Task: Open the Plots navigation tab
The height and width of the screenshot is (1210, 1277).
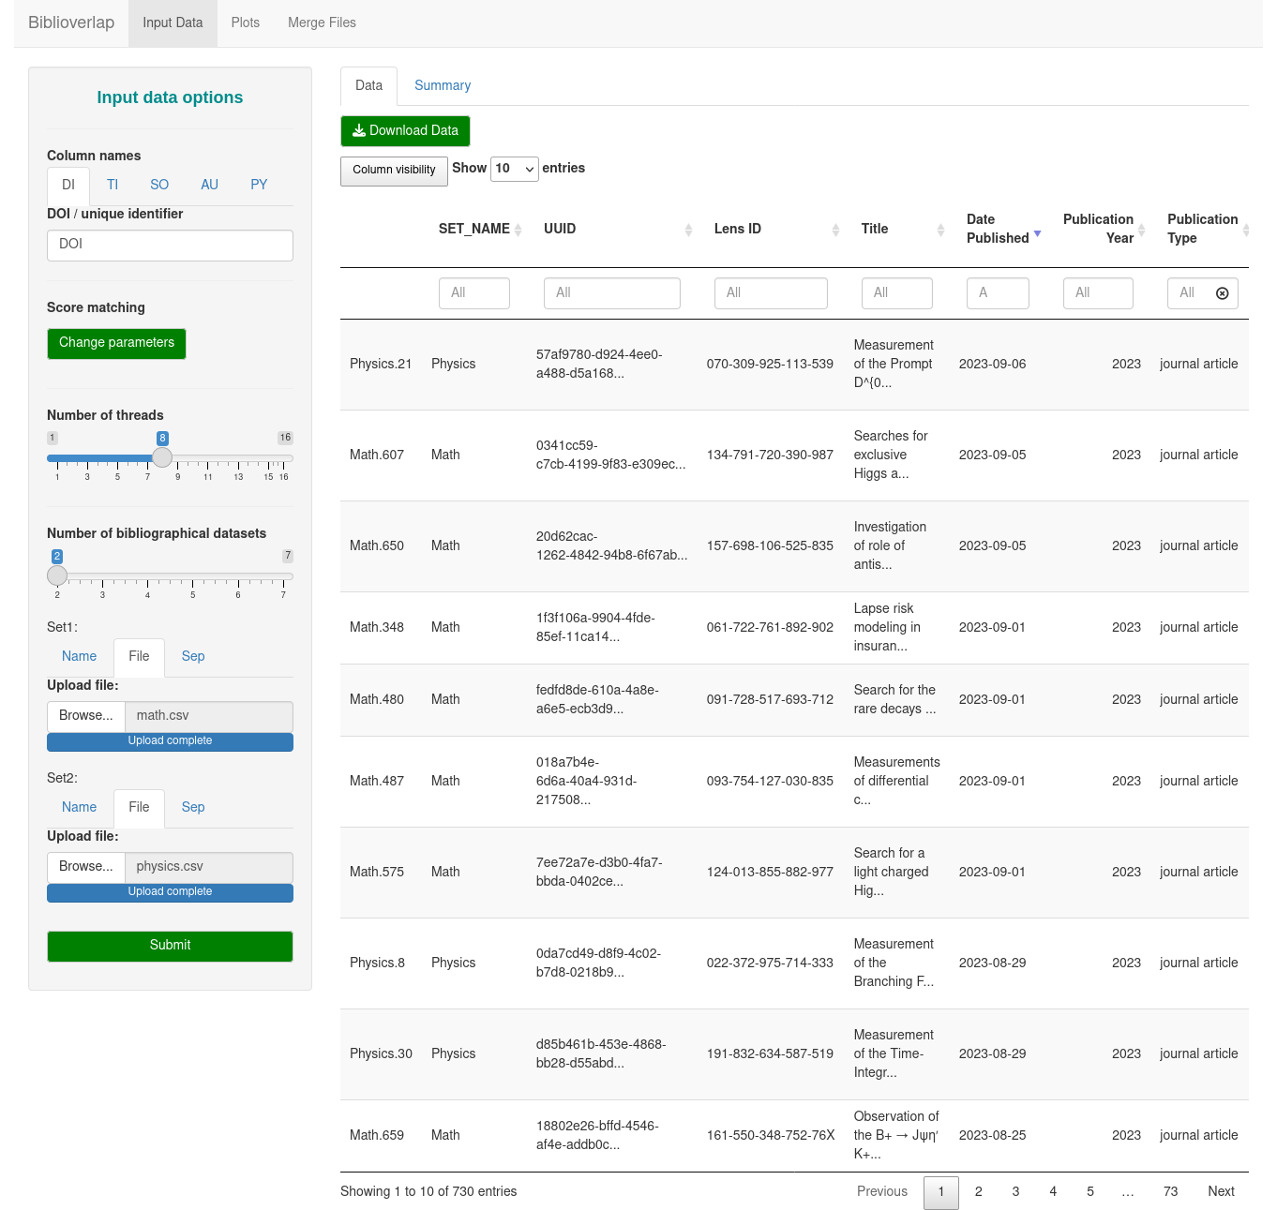Action: [245, 23]
